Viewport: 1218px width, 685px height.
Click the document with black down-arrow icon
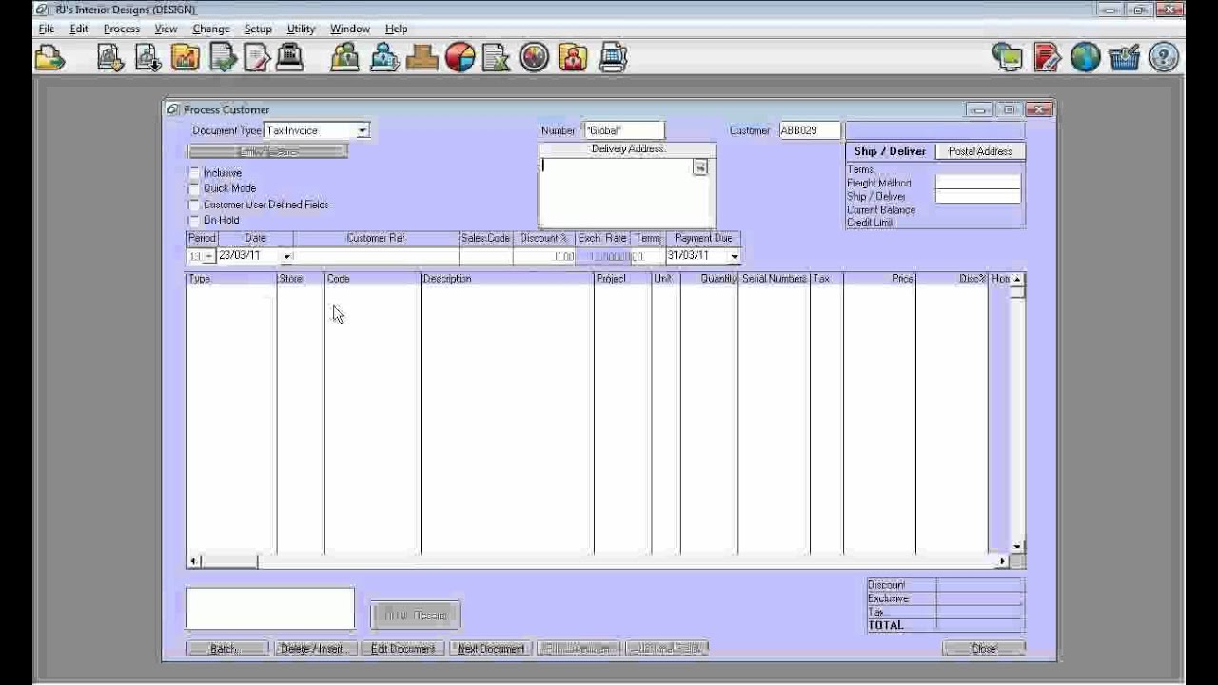click(x=148, y=58)
